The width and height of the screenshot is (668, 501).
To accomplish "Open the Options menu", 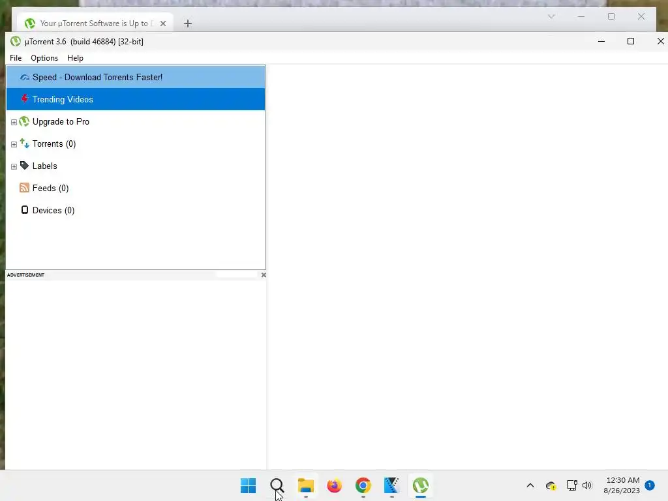I will (44, 58).
